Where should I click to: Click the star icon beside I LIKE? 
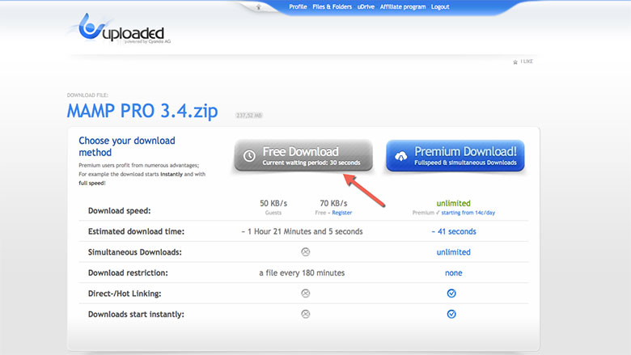(x=515, y=61)
